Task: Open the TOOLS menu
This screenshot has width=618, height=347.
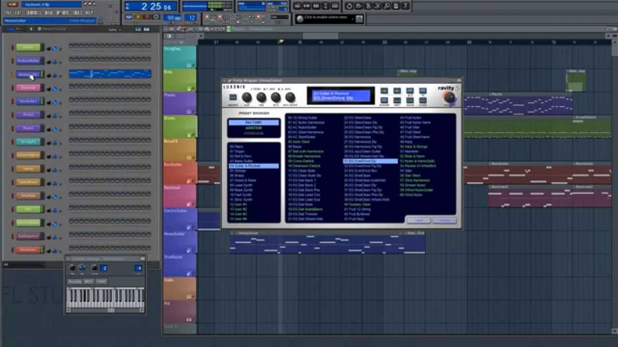Action: (77, 13)
